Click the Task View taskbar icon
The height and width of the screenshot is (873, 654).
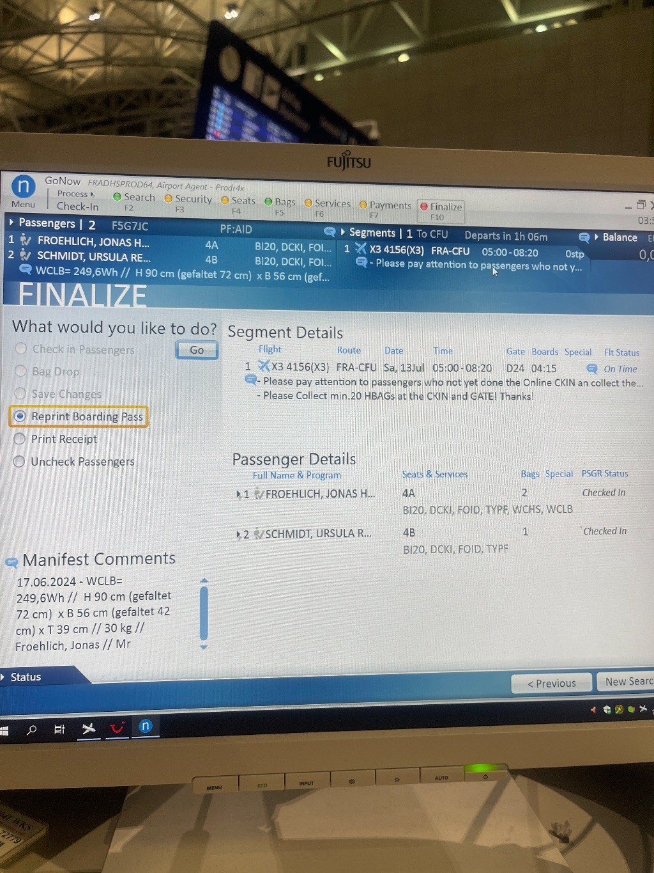59,729
